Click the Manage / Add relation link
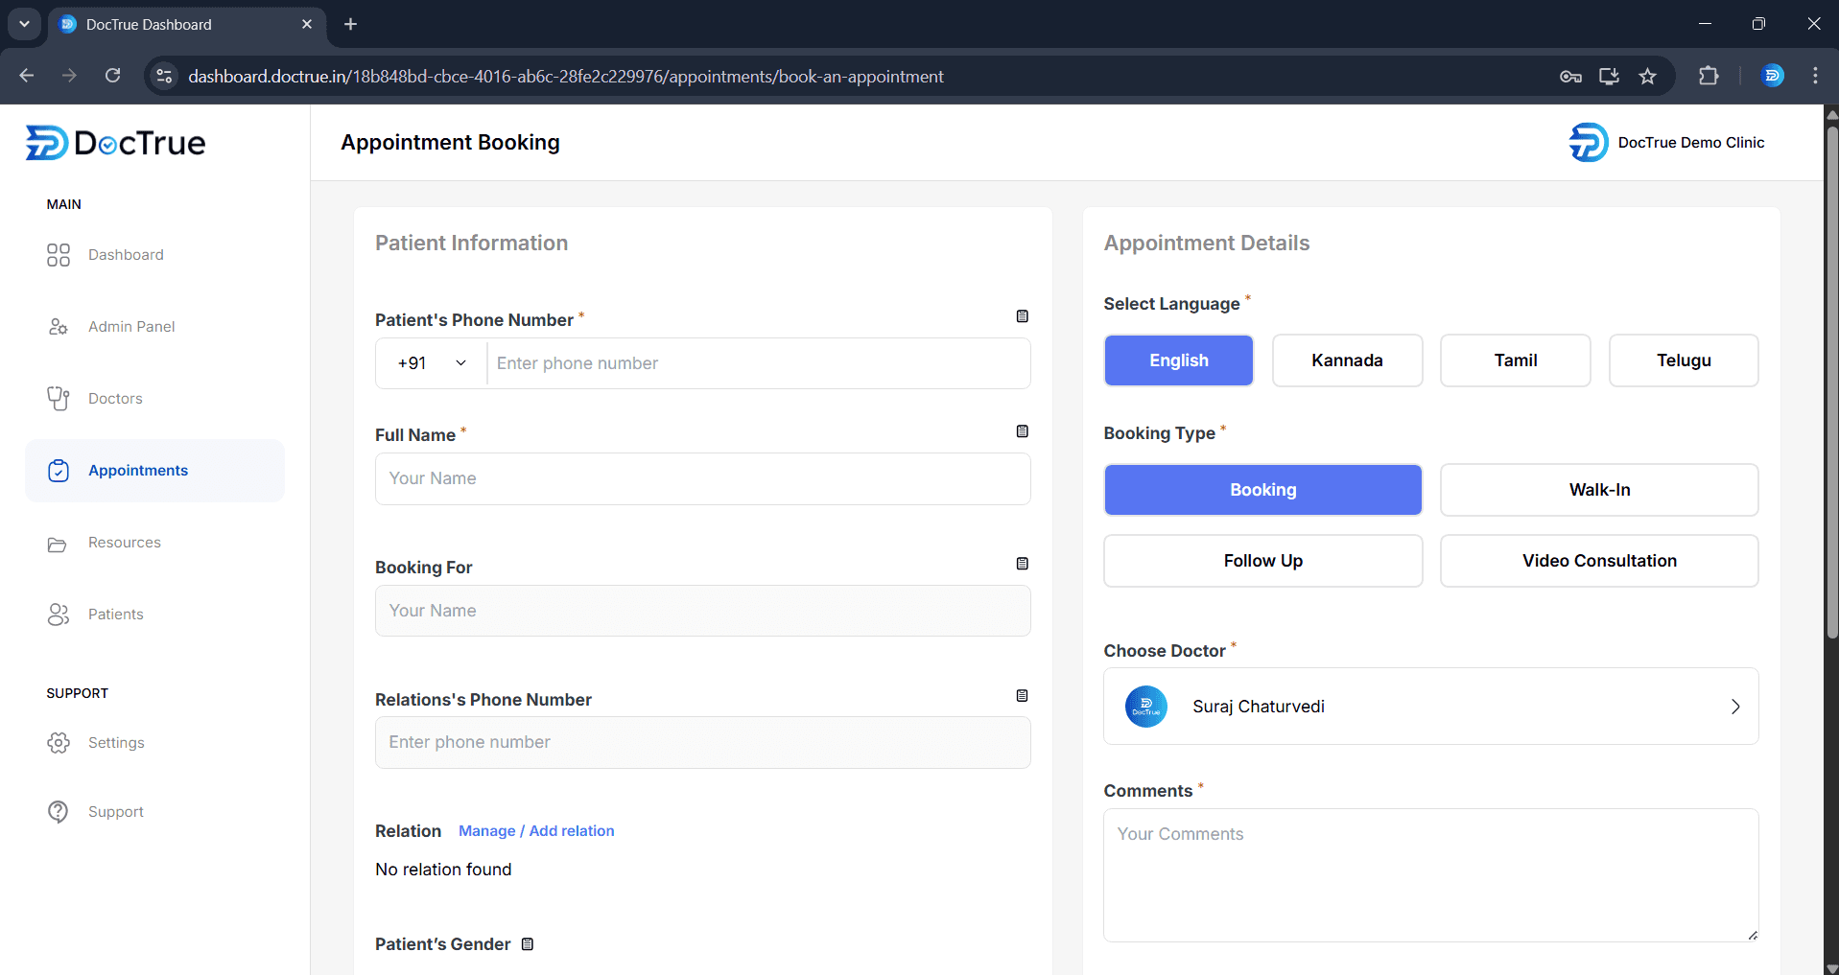Screen dimensions: 1839x975 (536, 831)
